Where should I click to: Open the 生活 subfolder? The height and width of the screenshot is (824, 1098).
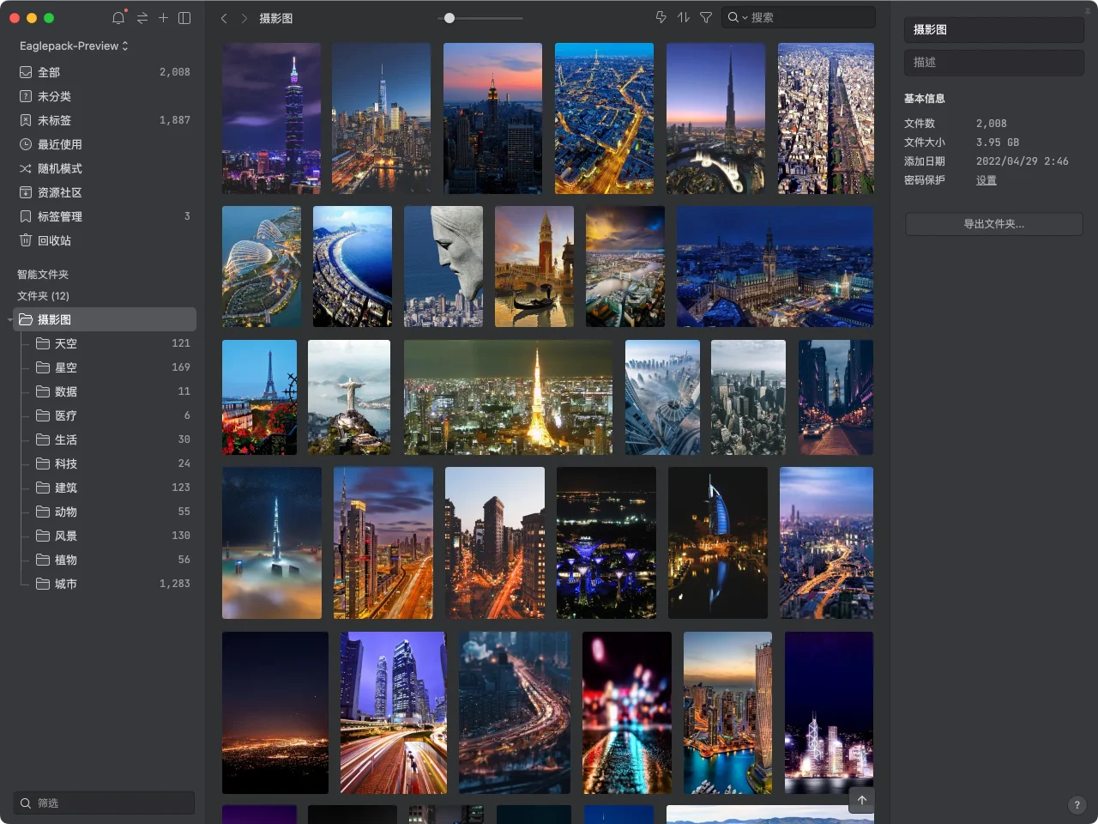(x=113, y=439)
